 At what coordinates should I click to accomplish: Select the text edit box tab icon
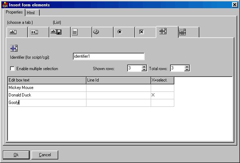click(x=13, y=32)
